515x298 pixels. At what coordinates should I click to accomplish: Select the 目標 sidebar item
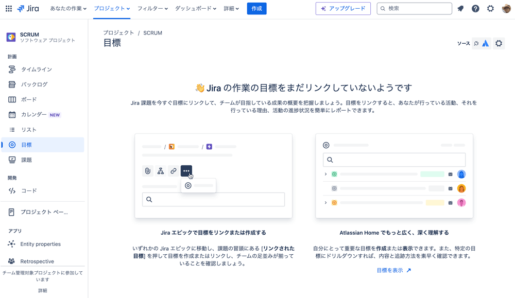point(43,145)
